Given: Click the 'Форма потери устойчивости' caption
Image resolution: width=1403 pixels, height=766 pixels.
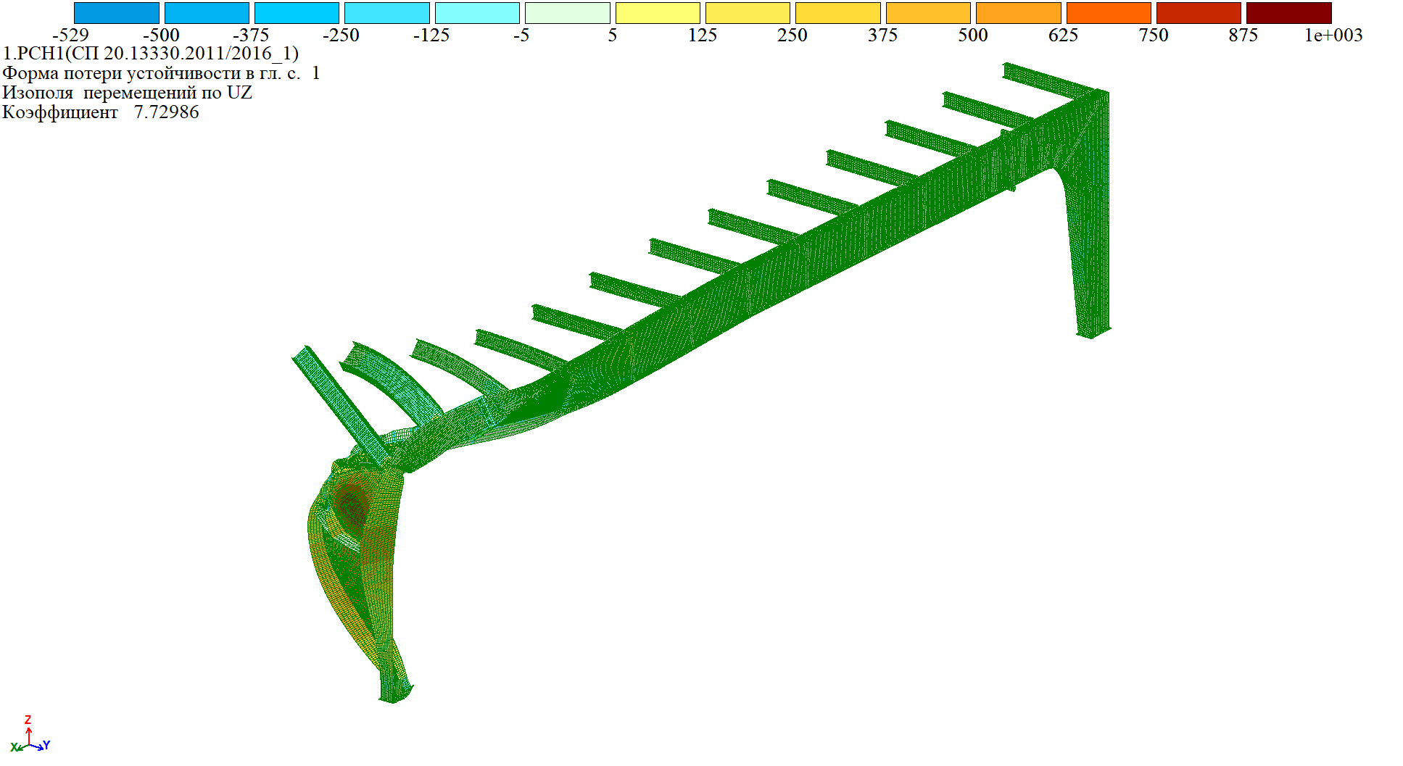Looking at the screenshot, I should 161,73.
